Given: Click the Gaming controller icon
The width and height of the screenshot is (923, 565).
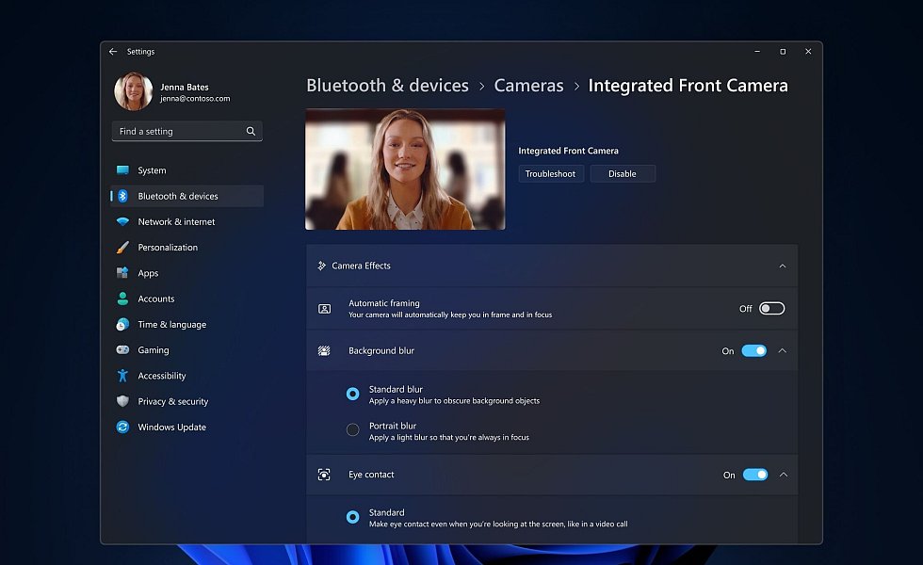Looking at the screenshot, I should [122, 349].
